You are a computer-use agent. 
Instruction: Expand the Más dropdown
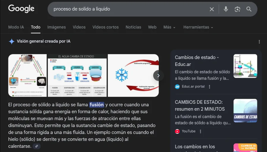(169, 27)
